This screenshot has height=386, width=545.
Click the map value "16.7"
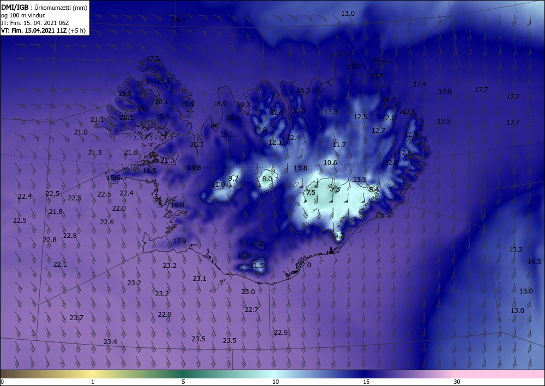(389, 100)
